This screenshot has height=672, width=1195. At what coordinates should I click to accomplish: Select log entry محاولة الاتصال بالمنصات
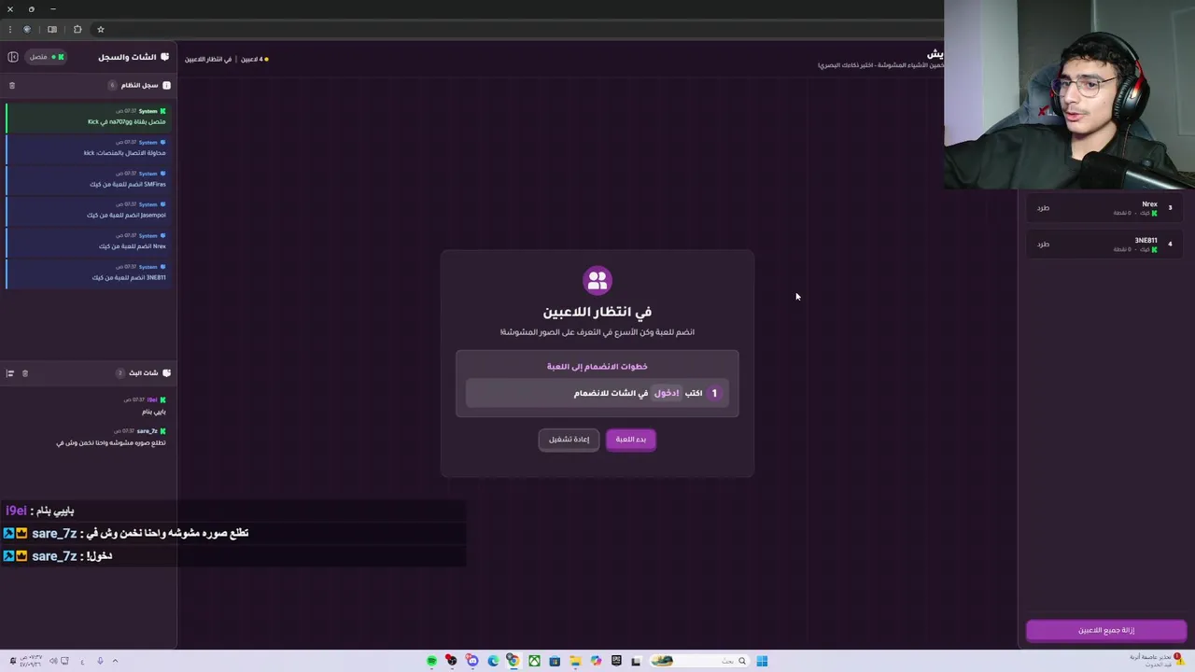tap(88, 148)
